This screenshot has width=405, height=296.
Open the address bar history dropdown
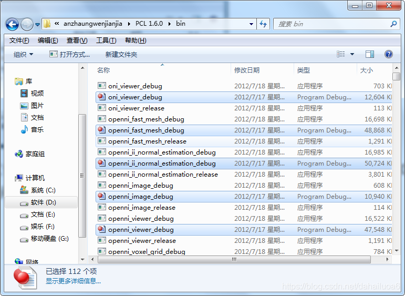coord(251,24)
